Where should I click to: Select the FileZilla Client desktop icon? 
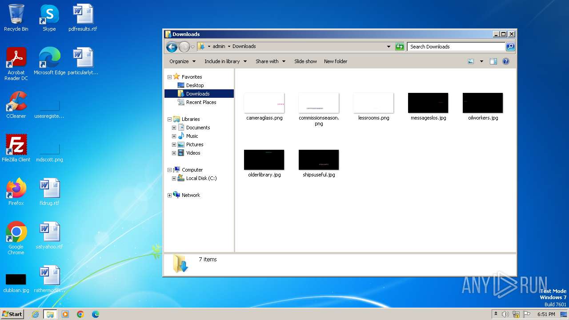click(x=16, y=148)
